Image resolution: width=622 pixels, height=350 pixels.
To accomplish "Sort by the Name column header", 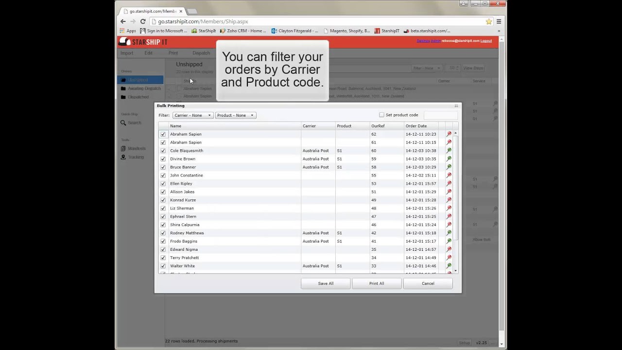I will click(x=235, y=126).
